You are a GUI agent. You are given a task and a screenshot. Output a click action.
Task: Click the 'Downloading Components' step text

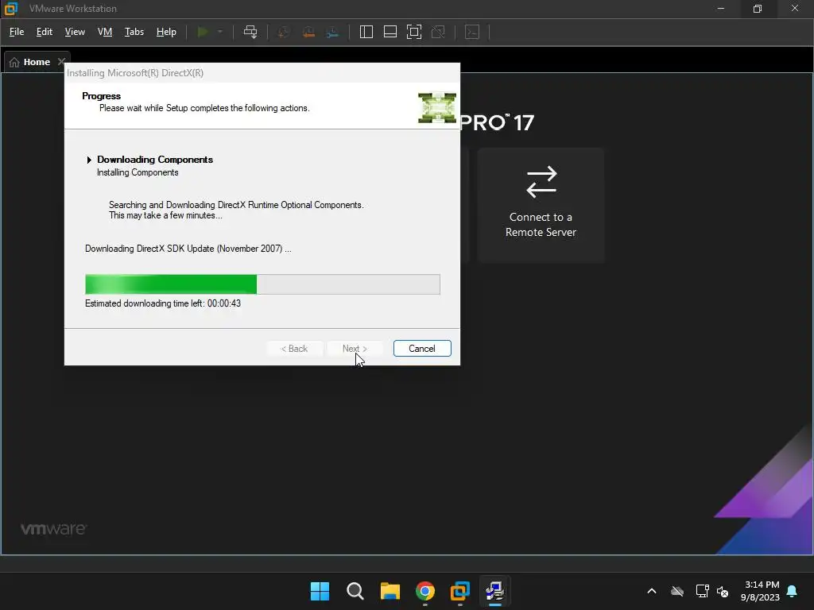click(x=155, y=160)
